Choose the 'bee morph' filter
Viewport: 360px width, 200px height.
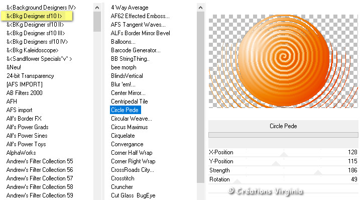pyautogui.click(x=124, y=67)
